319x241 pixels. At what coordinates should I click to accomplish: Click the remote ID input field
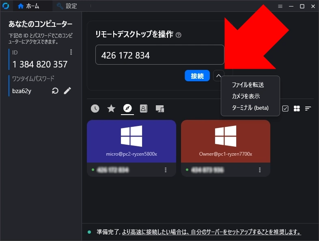tap(160, 55)
